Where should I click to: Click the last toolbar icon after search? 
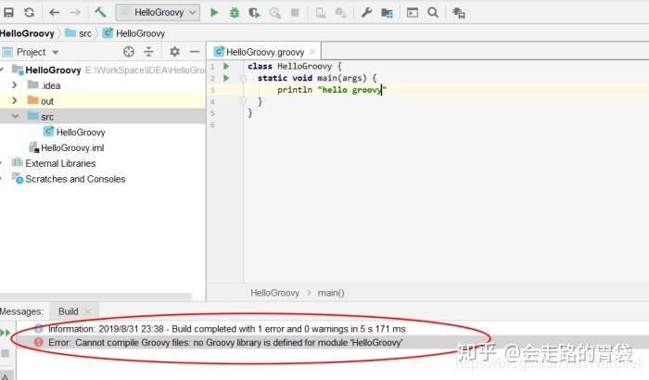coord(459,13)
